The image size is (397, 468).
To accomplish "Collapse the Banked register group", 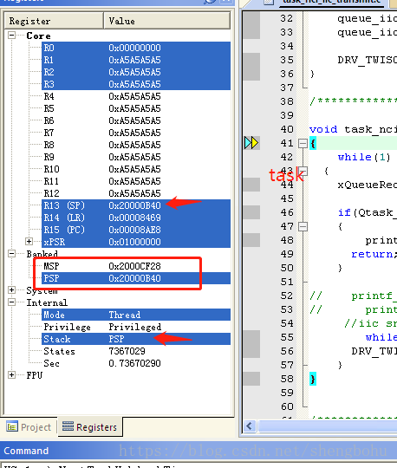I will [11, 254].
